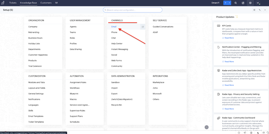This screenshot has width=269, height=134.
Task: Open external link icon next to Email
Action: 143,27
